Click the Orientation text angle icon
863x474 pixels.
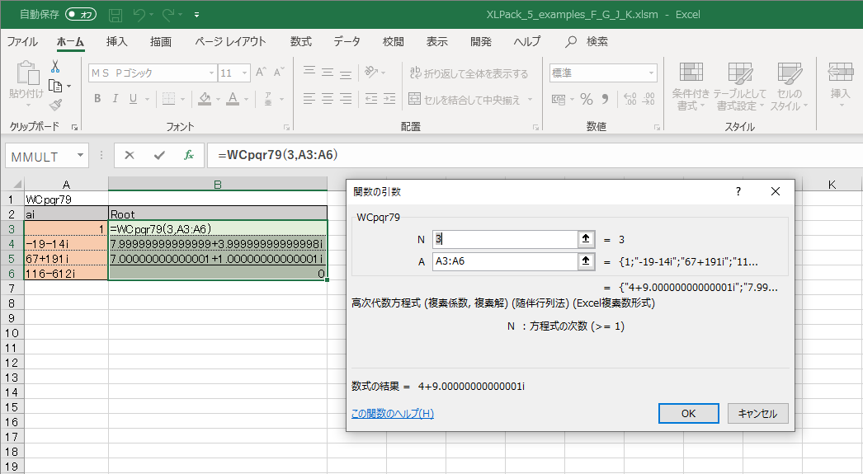[371, 72]
